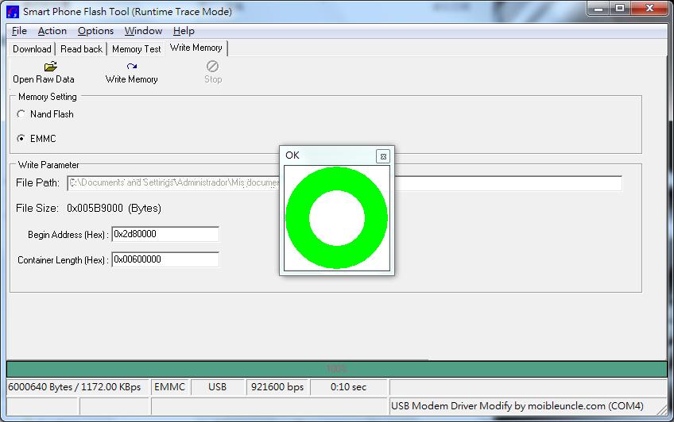This screenshot has height=422, width=674.
Task: Switch to the Download tab
Action: tap(32, 49)
